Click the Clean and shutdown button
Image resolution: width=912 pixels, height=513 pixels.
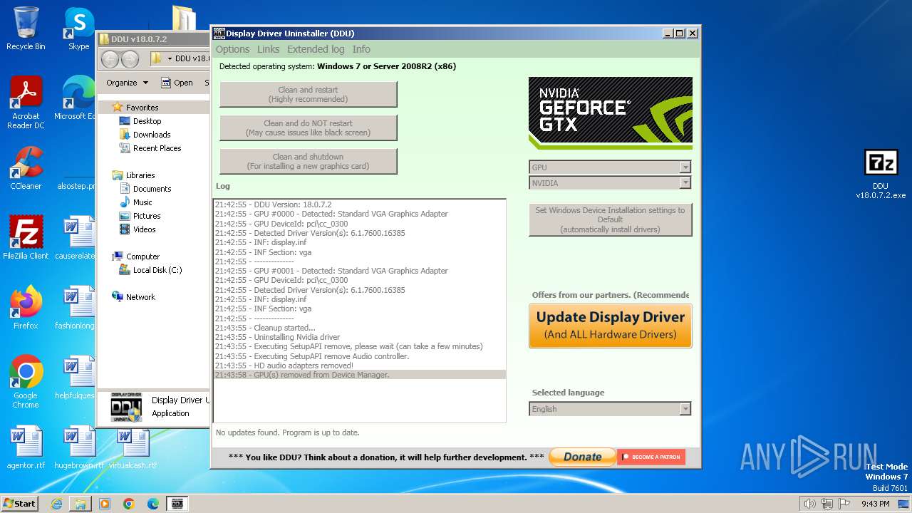[308, 161]
